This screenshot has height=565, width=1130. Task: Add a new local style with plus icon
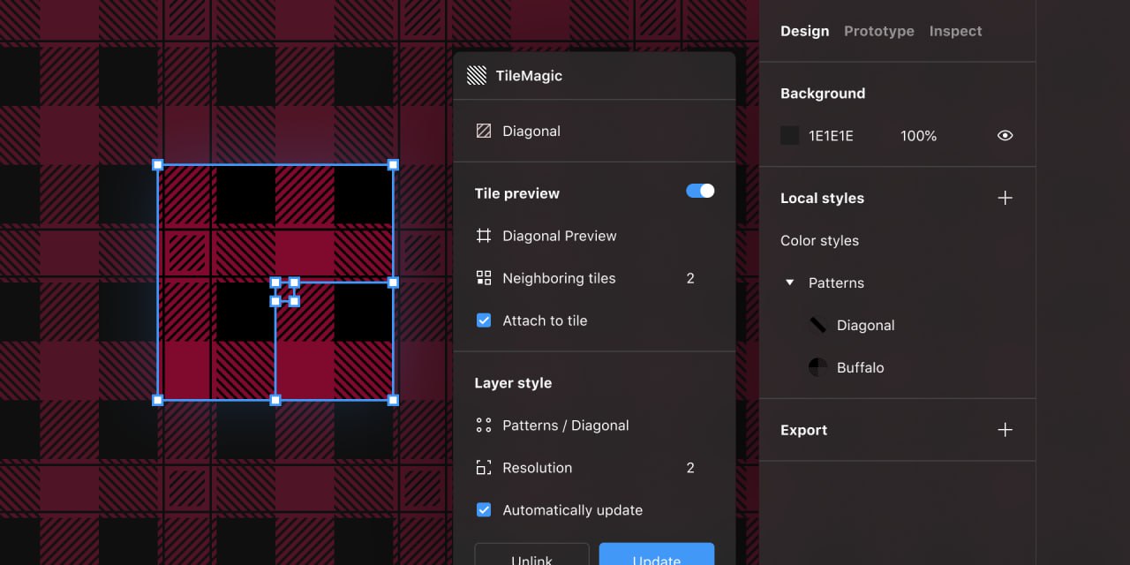click(x=1005, y=198)
